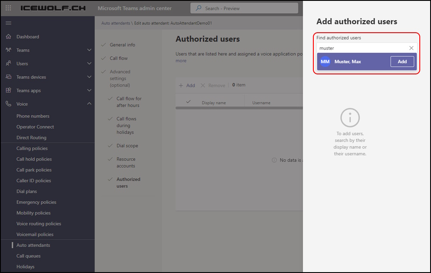Click the plus icon next to Add

point(181,86)
